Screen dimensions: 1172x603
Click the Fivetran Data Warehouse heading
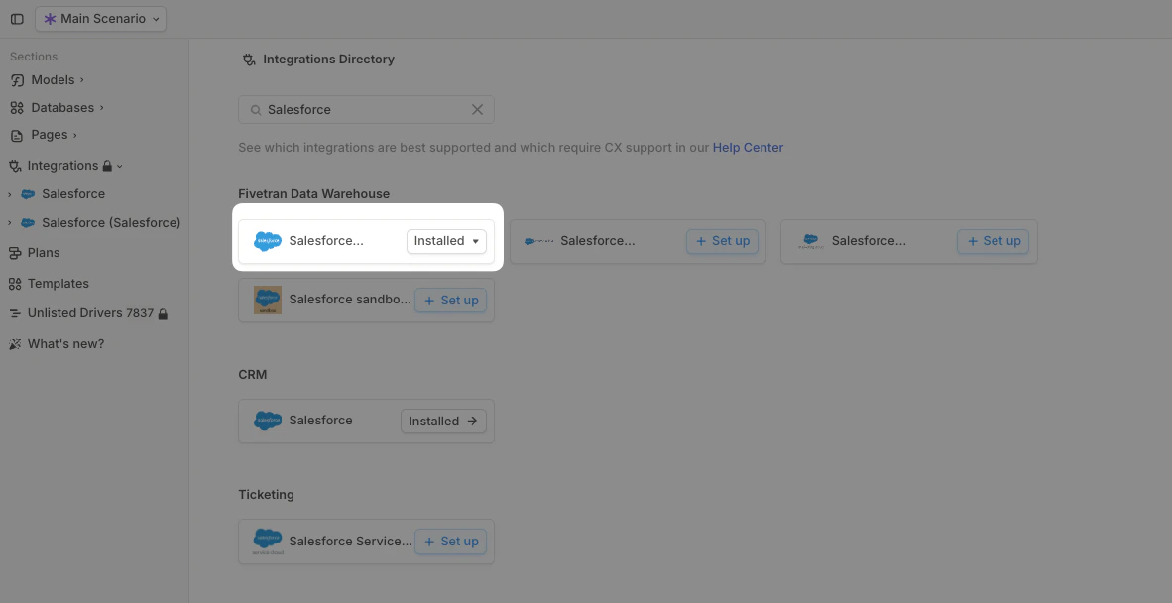click(314, 194)
